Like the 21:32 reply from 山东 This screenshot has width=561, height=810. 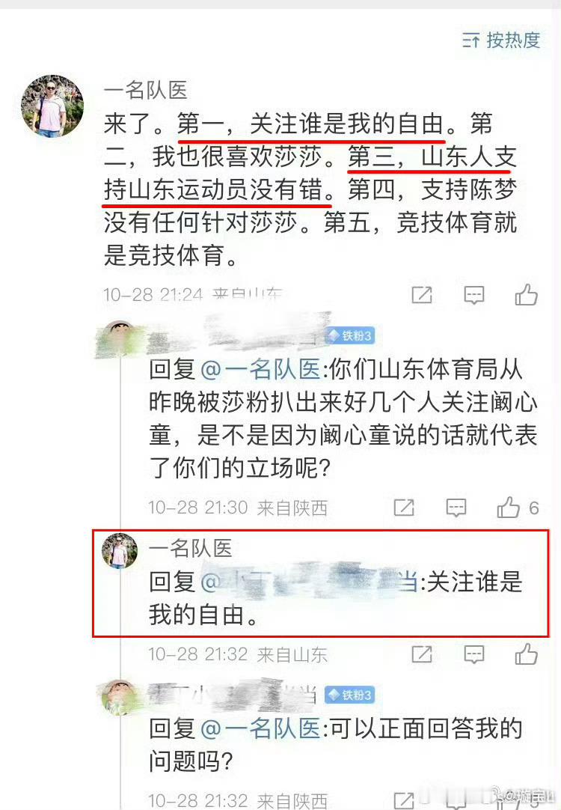tap(526, 654)
